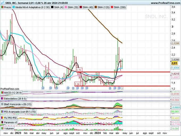Click the 1,71 price label box
Screen dimensions: 181x136
[x=79, y=70]
